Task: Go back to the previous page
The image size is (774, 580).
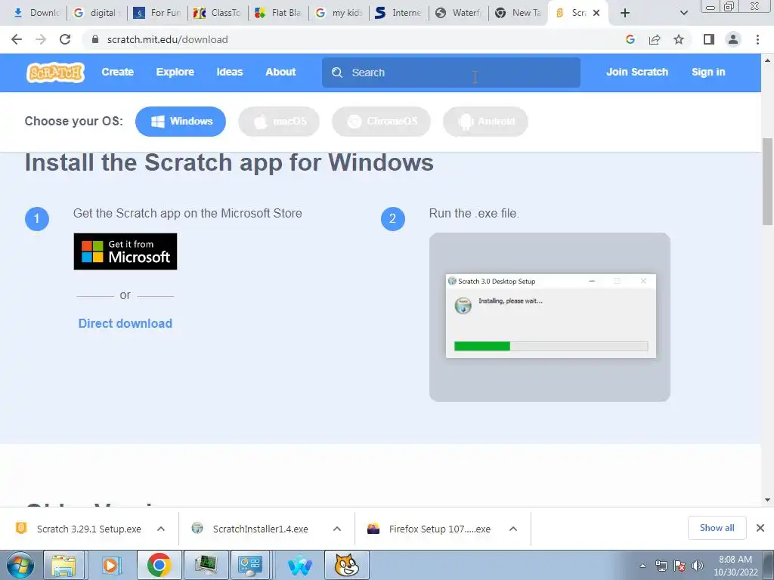Action: (x=17, y=39)
